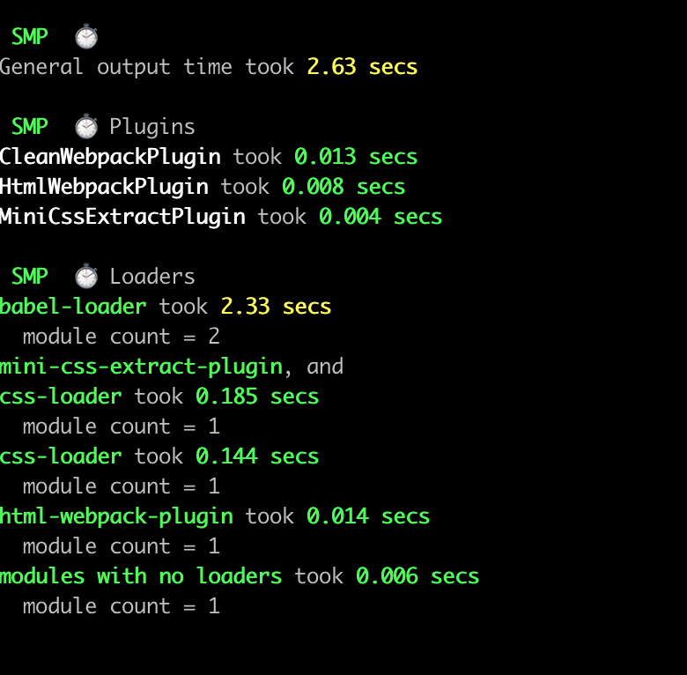Click the stopwatch icon beside Plugins

click(x=86, y=126)
